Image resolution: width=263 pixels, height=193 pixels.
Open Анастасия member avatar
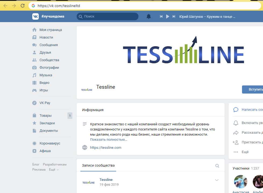[x=240, y=182]
